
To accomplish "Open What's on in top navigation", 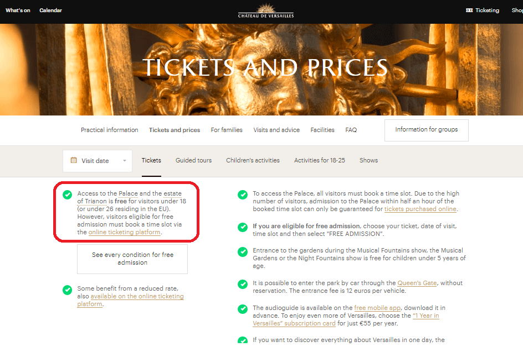I will (x=18, y=10).
